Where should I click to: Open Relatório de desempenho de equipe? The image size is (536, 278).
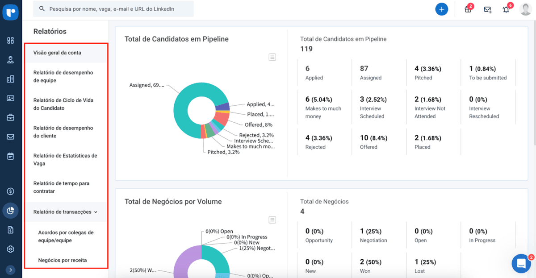(62, 76)
